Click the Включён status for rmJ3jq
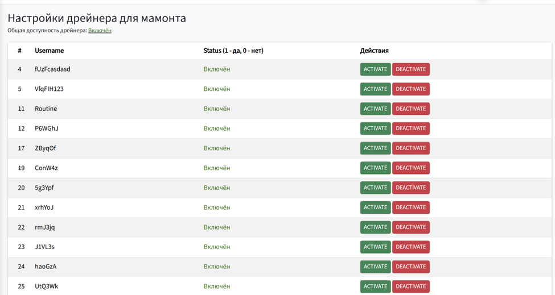This screenshot has width=555, height=295. pyautogui.click(x=217, y=227)
